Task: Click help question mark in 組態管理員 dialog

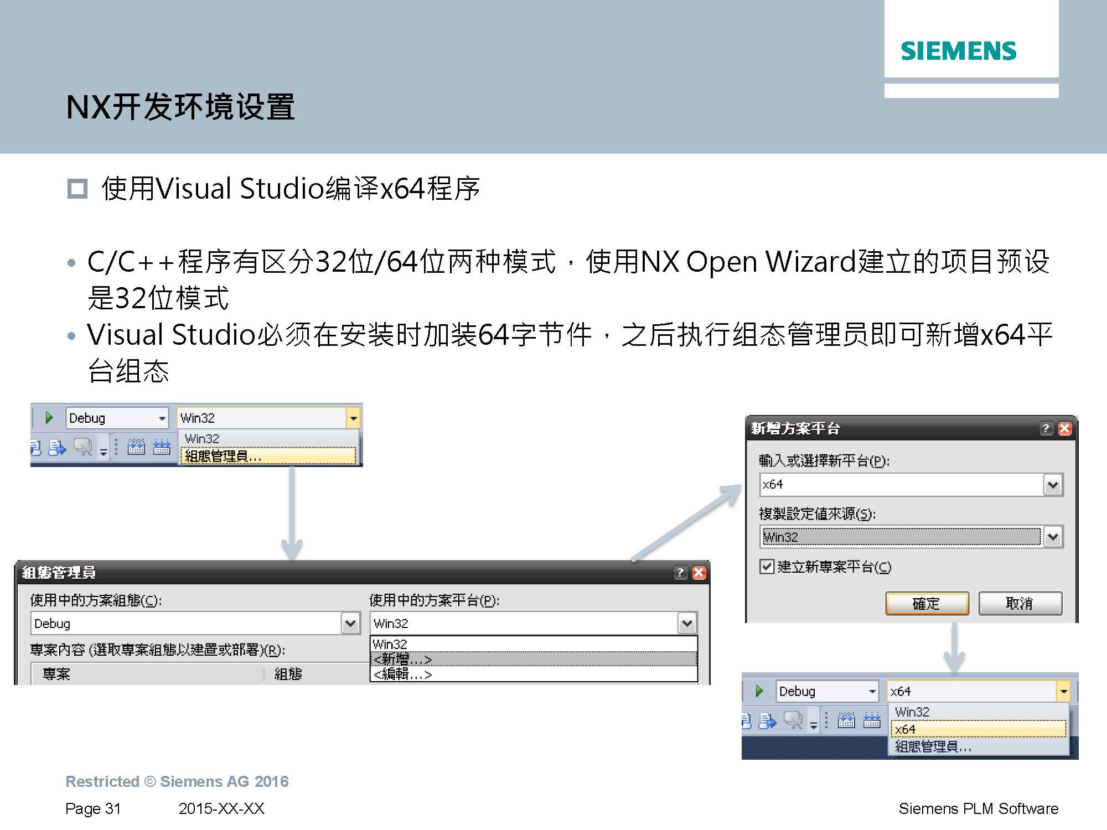Action: pos(680,573)
